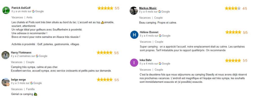This screenshot has width=253, height=102.
Task: Click Harry Flottmann's profile photo
Action: click(x=6, y=55)
